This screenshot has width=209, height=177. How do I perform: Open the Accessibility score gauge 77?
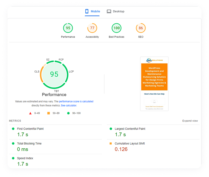pyautogui.click(x=92, y=28)
